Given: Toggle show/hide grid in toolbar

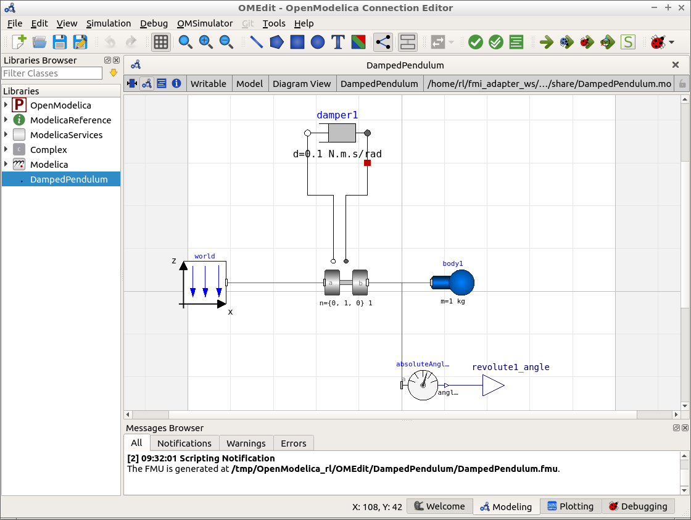Looking at the screenshot, I should pos(160,42).
